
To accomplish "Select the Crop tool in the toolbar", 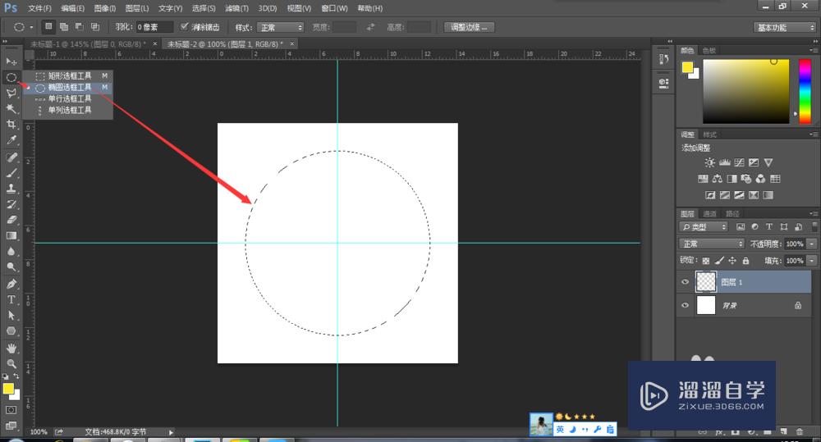I will pos(11,124).
